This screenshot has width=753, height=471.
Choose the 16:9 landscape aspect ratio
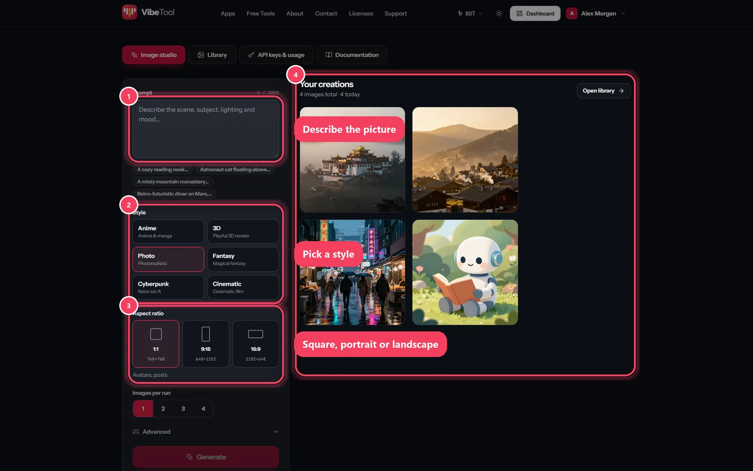256,344
